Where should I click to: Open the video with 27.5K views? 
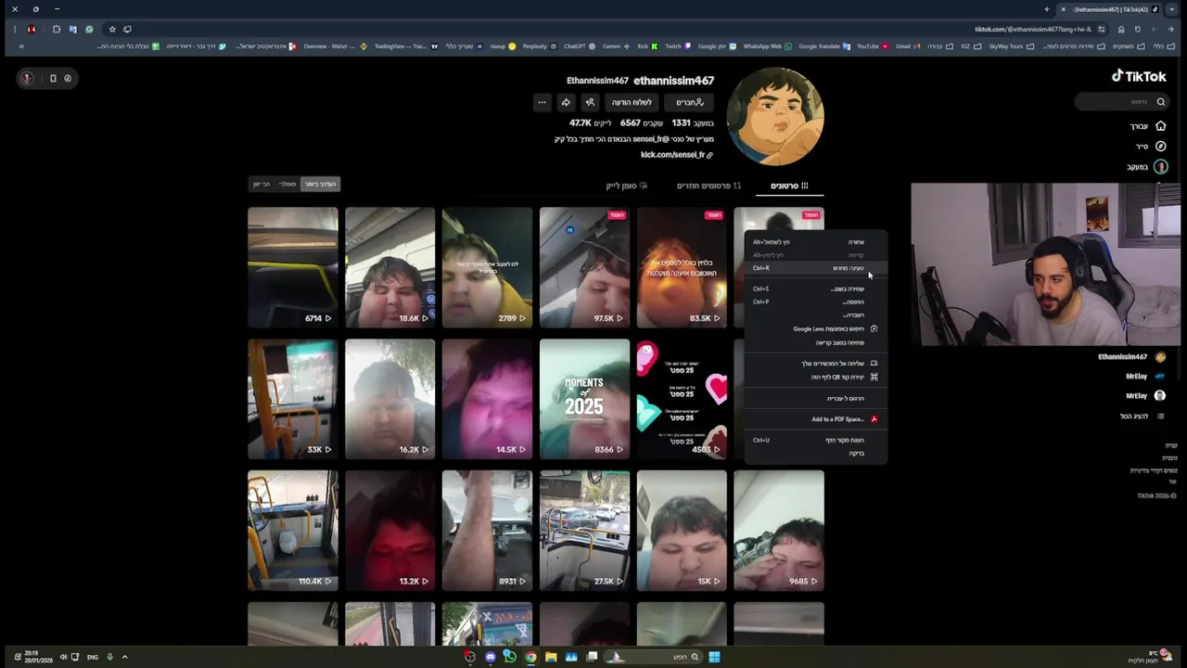click(x=584, y=531)
